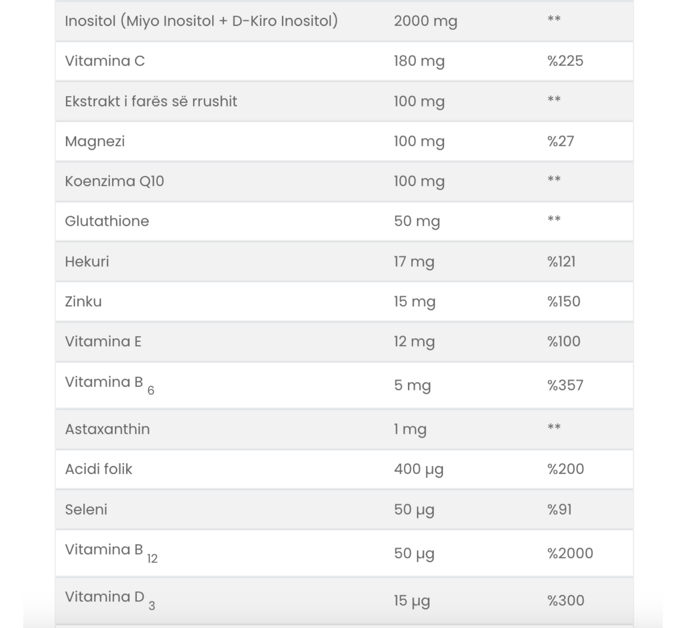Click the 50 mg Glutathione amount

tap(416, 221)
